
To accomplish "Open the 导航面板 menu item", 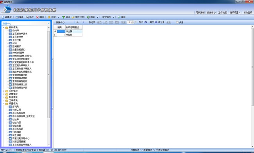I will [x=200, y=12].
